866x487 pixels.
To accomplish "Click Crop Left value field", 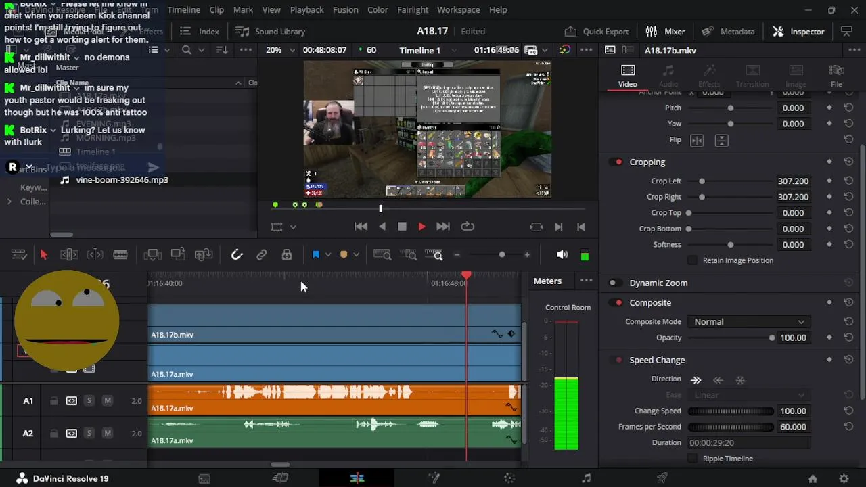I will click(793, 181).
